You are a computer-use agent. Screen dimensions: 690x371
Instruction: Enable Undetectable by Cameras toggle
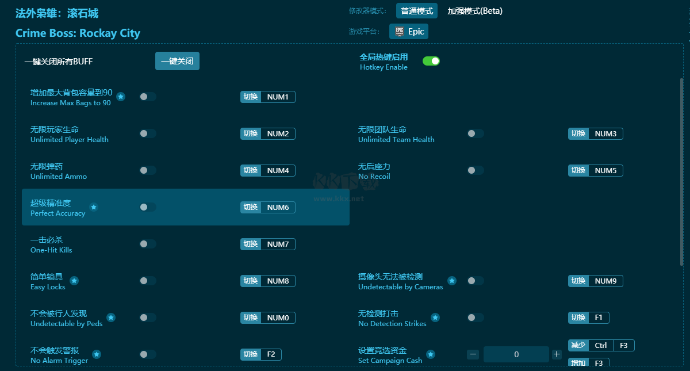pos(476,281)
